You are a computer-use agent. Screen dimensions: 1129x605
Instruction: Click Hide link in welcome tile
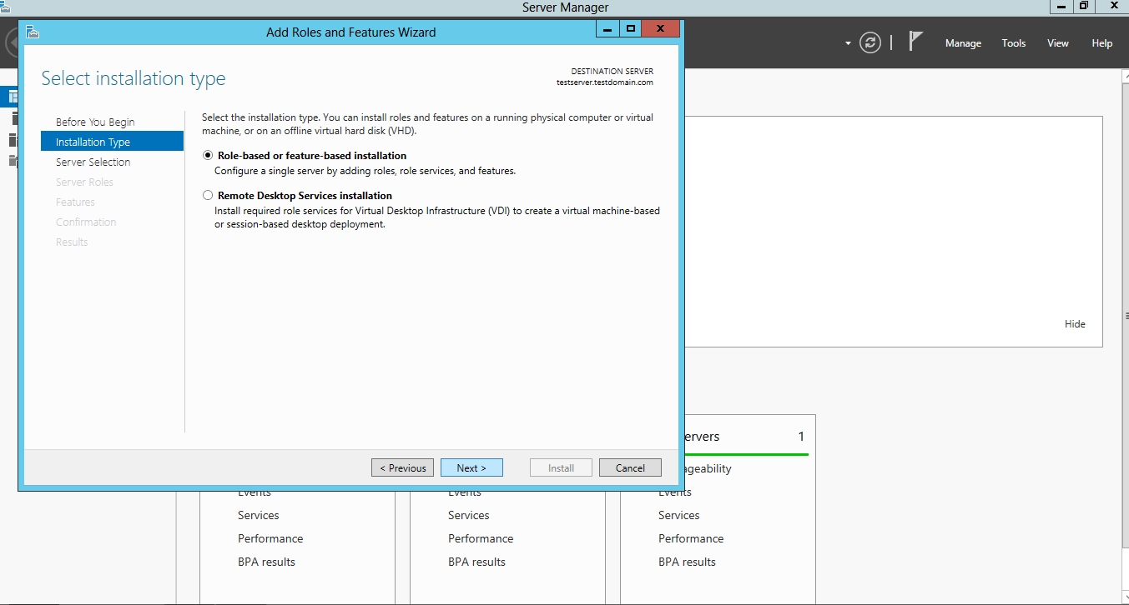[1075, 324]
